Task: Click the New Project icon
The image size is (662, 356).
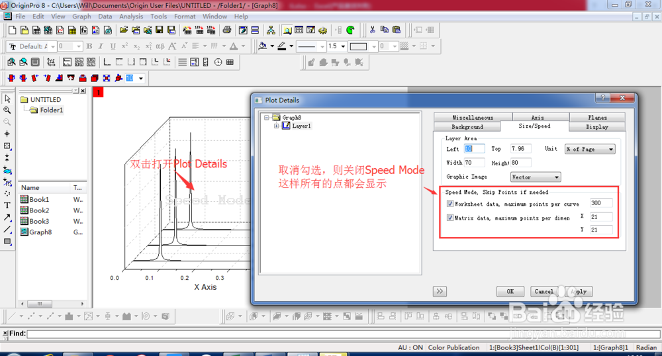Action: coord(12,30)
